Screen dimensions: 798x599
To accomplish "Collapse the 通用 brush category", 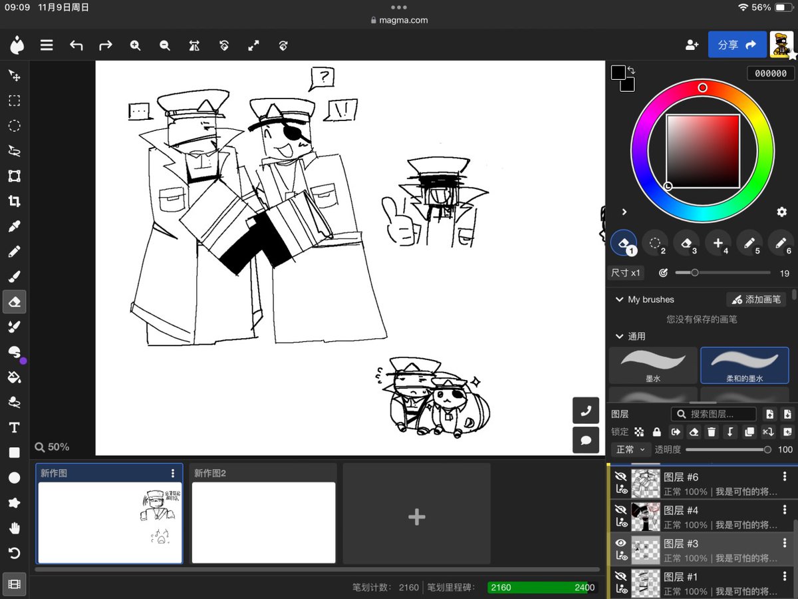I will 620,336.
